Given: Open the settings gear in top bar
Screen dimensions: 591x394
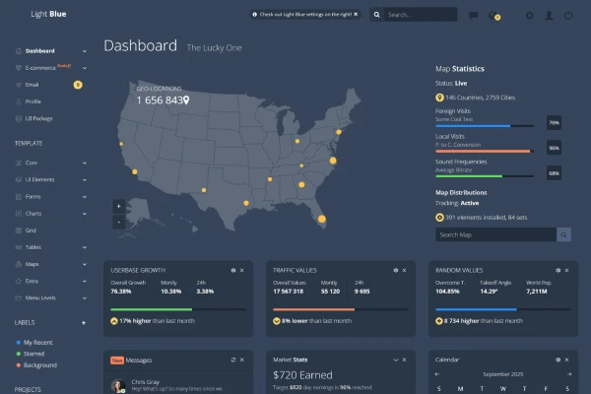Looking at the screenshot, I should [x=530, y=15].
